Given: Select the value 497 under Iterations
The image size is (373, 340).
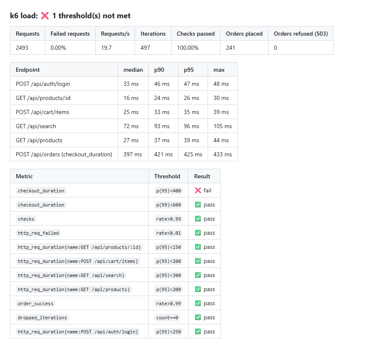Looking at the screenshot, I should click(145, 48).
